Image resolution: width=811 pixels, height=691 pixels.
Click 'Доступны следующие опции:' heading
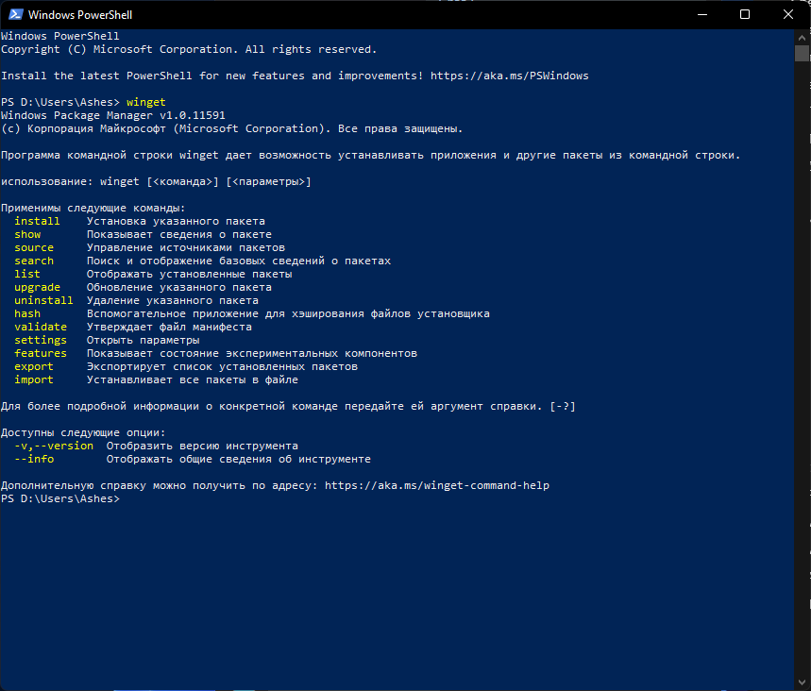pyautogui.click(x=83, y=433)
